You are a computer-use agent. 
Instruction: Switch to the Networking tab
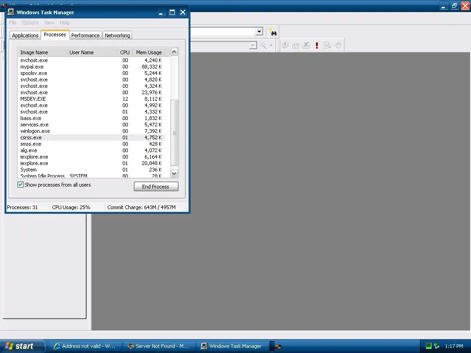coord(117,35)
